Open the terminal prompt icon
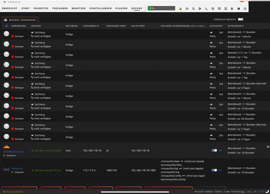This screenshot has height=194, width=270. 206,9
